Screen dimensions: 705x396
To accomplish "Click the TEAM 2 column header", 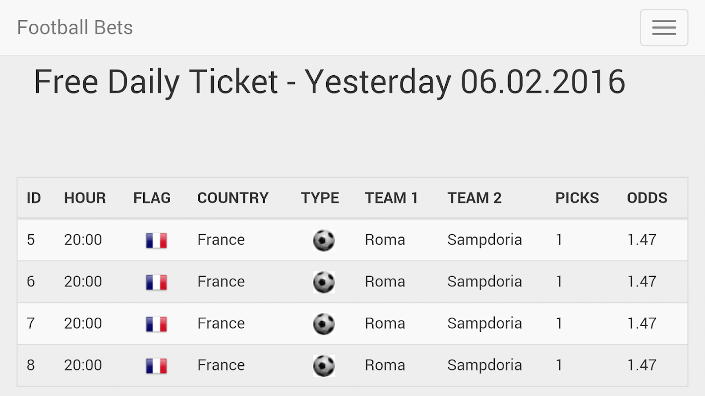I will pos(474,198).
